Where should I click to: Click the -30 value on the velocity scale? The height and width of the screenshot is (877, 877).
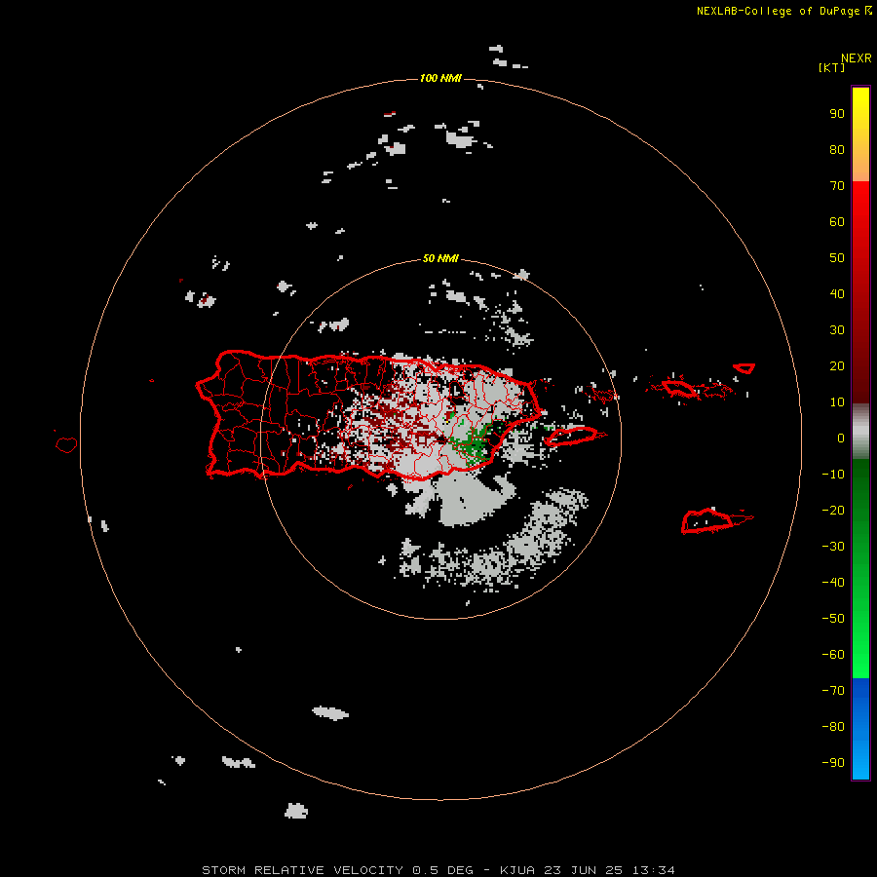(833, 547)
